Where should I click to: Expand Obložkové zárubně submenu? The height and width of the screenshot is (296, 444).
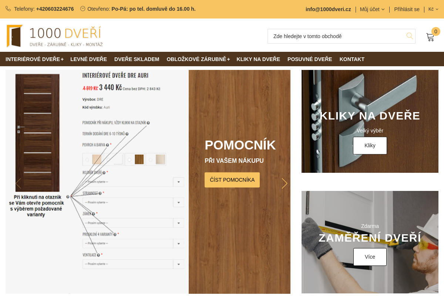[x=198, y=59]
